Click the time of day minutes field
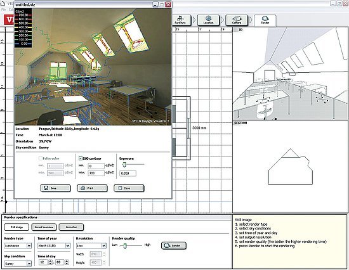The width and height of the screenshot is (349, 270). 60,262
